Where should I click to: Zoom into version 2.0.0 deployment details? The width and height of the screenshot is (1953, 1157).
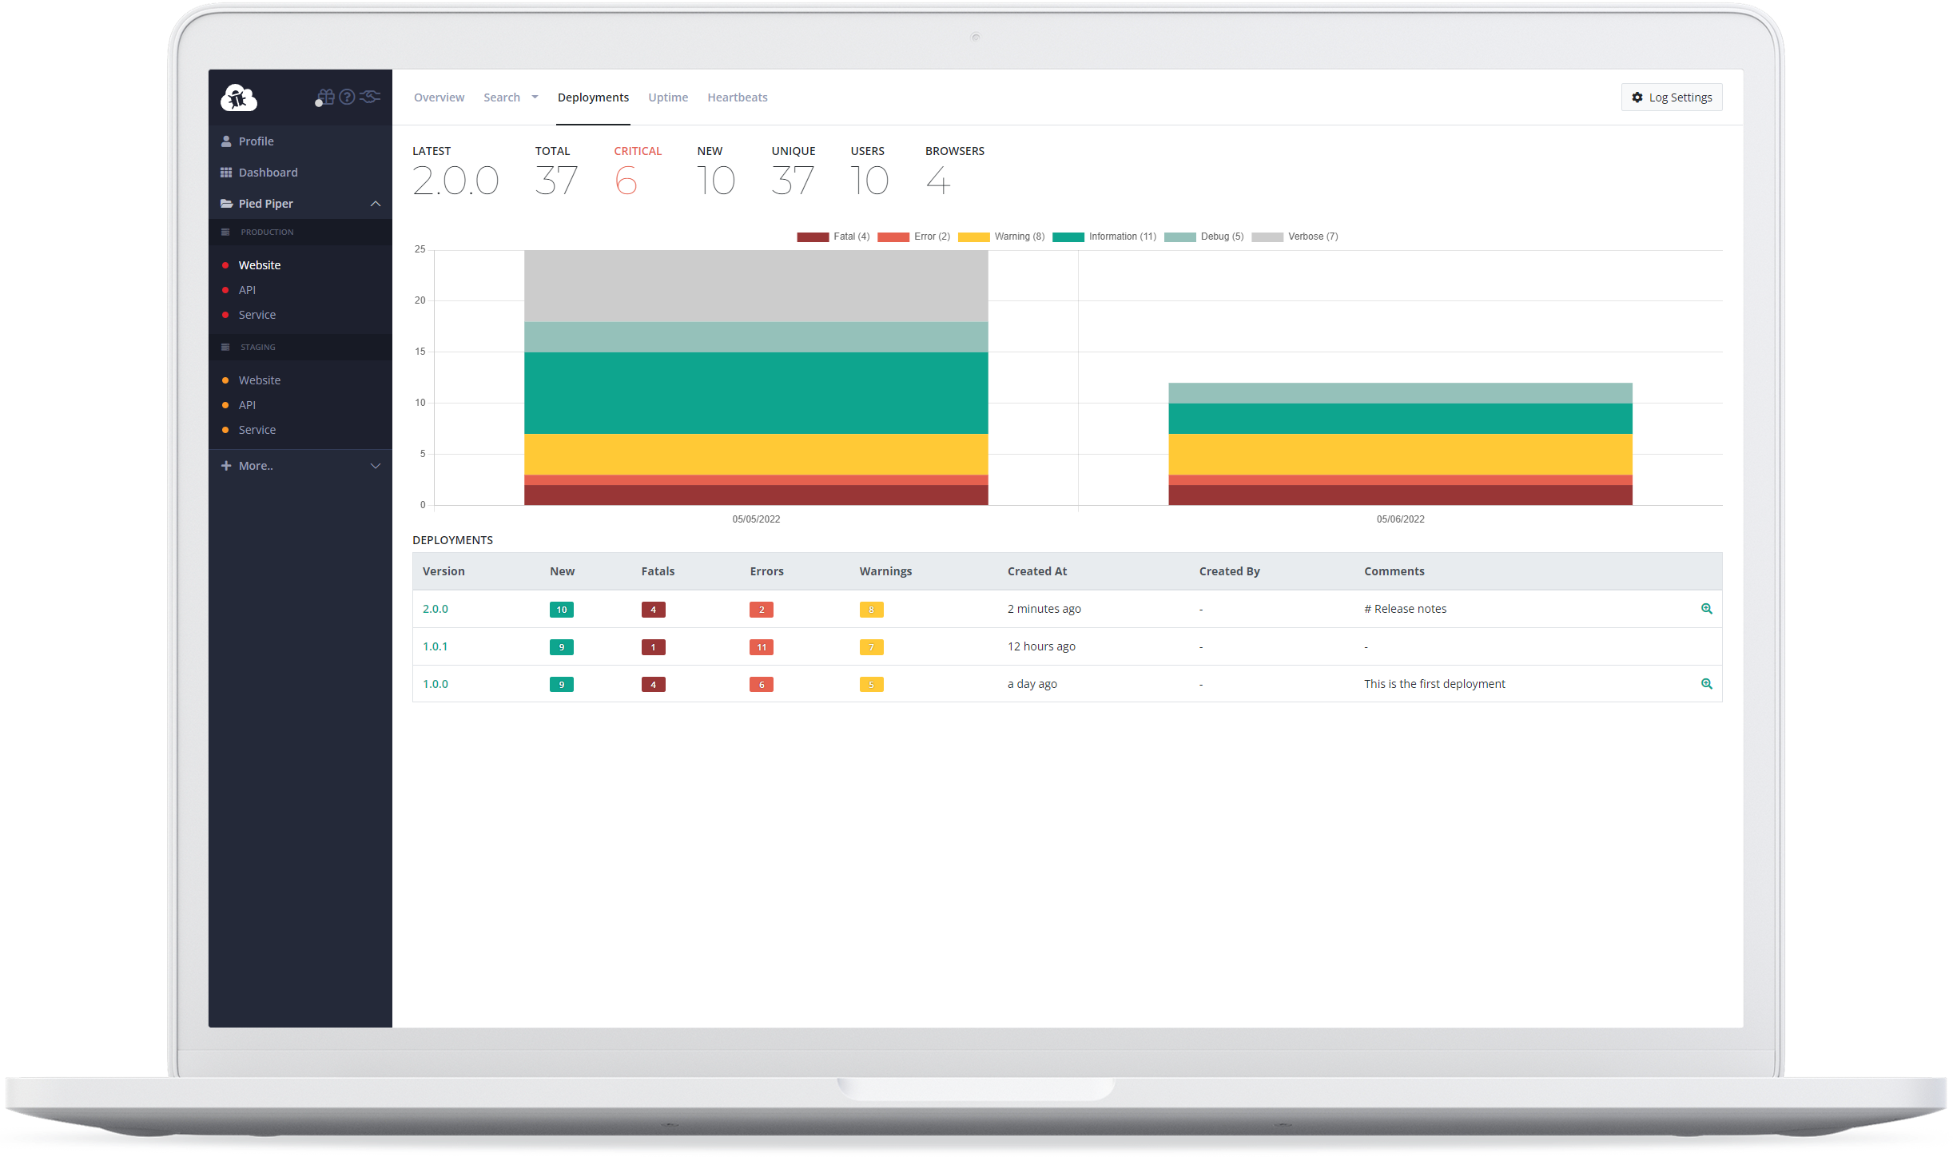point(1707,609)
